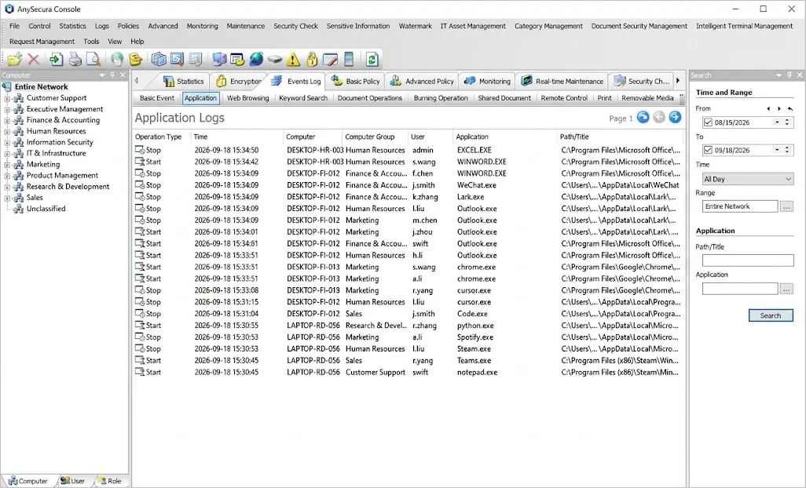
Task: Click the padlock toolbar icon
Action: (x=312, y=60)
